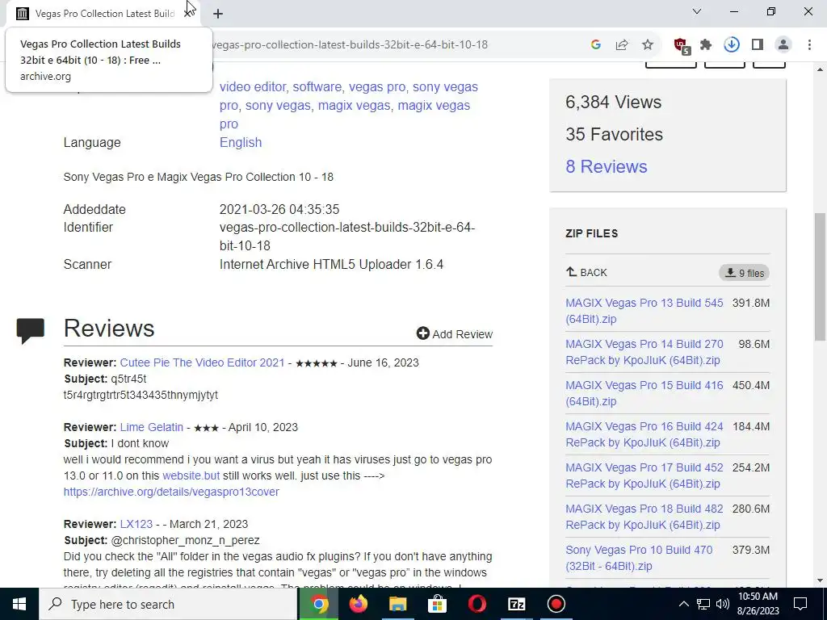Download all via the 9 files button
Screen dimensions: 827x620
point(744,273)
